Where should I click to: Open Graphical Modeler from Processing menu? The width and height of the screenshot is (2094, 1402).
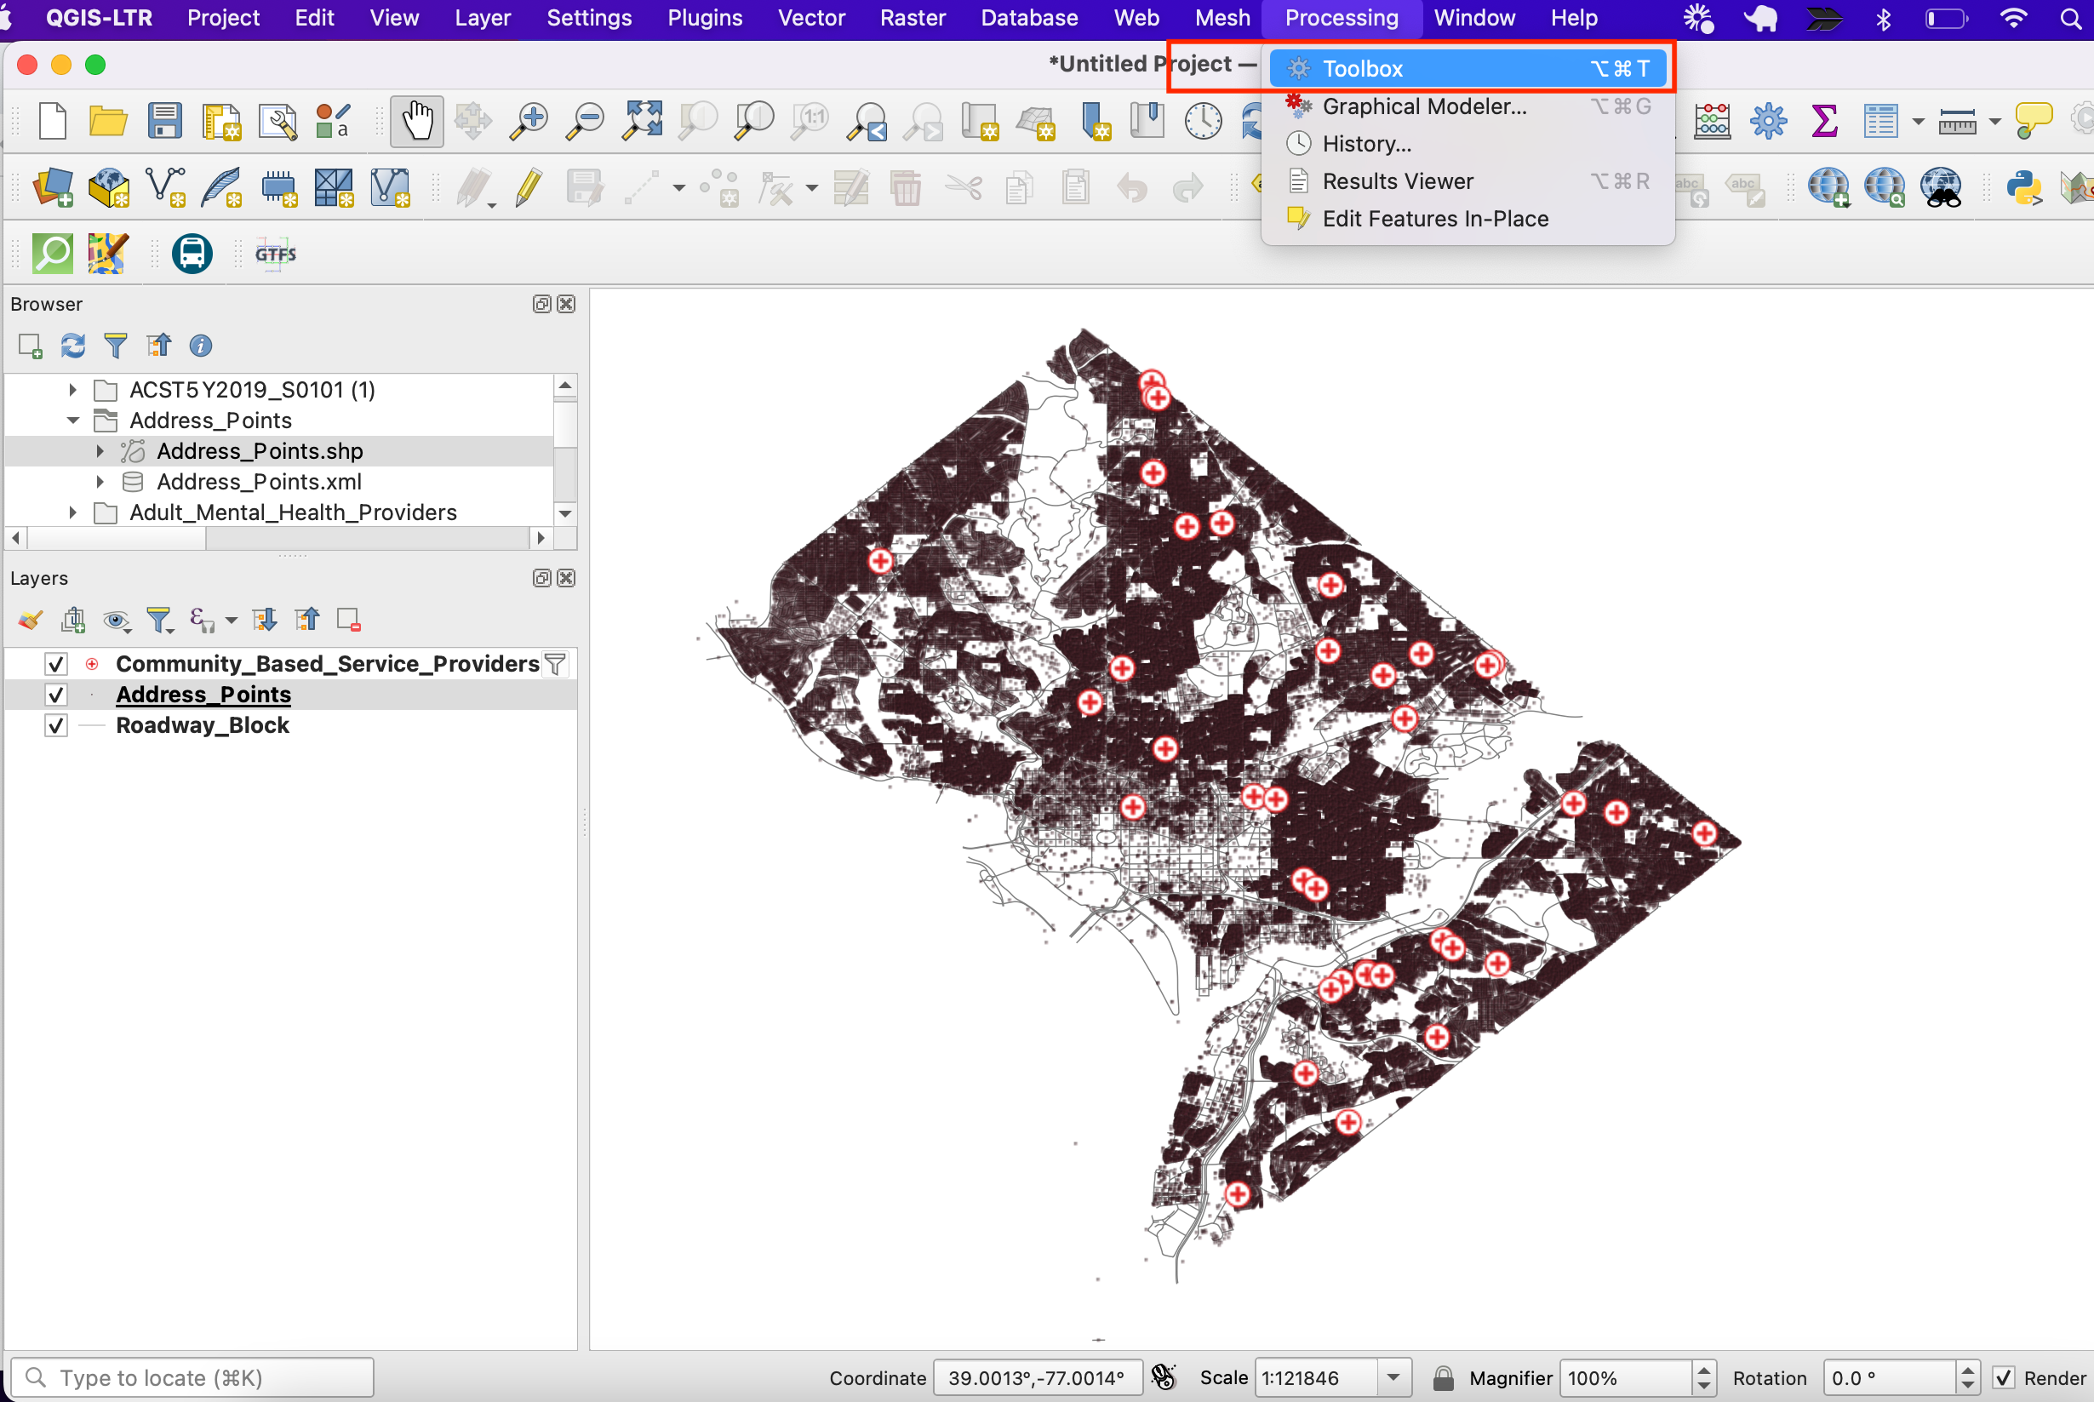1423,106
